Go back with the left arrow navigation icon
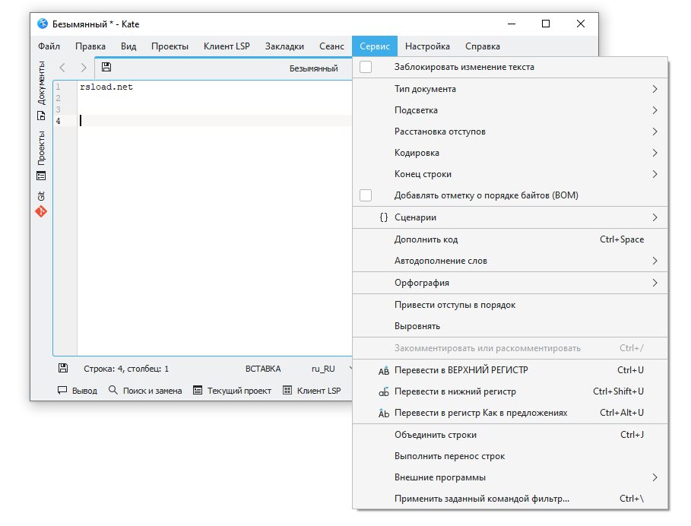This screenshot has width=691, height=526. [62, 68]
